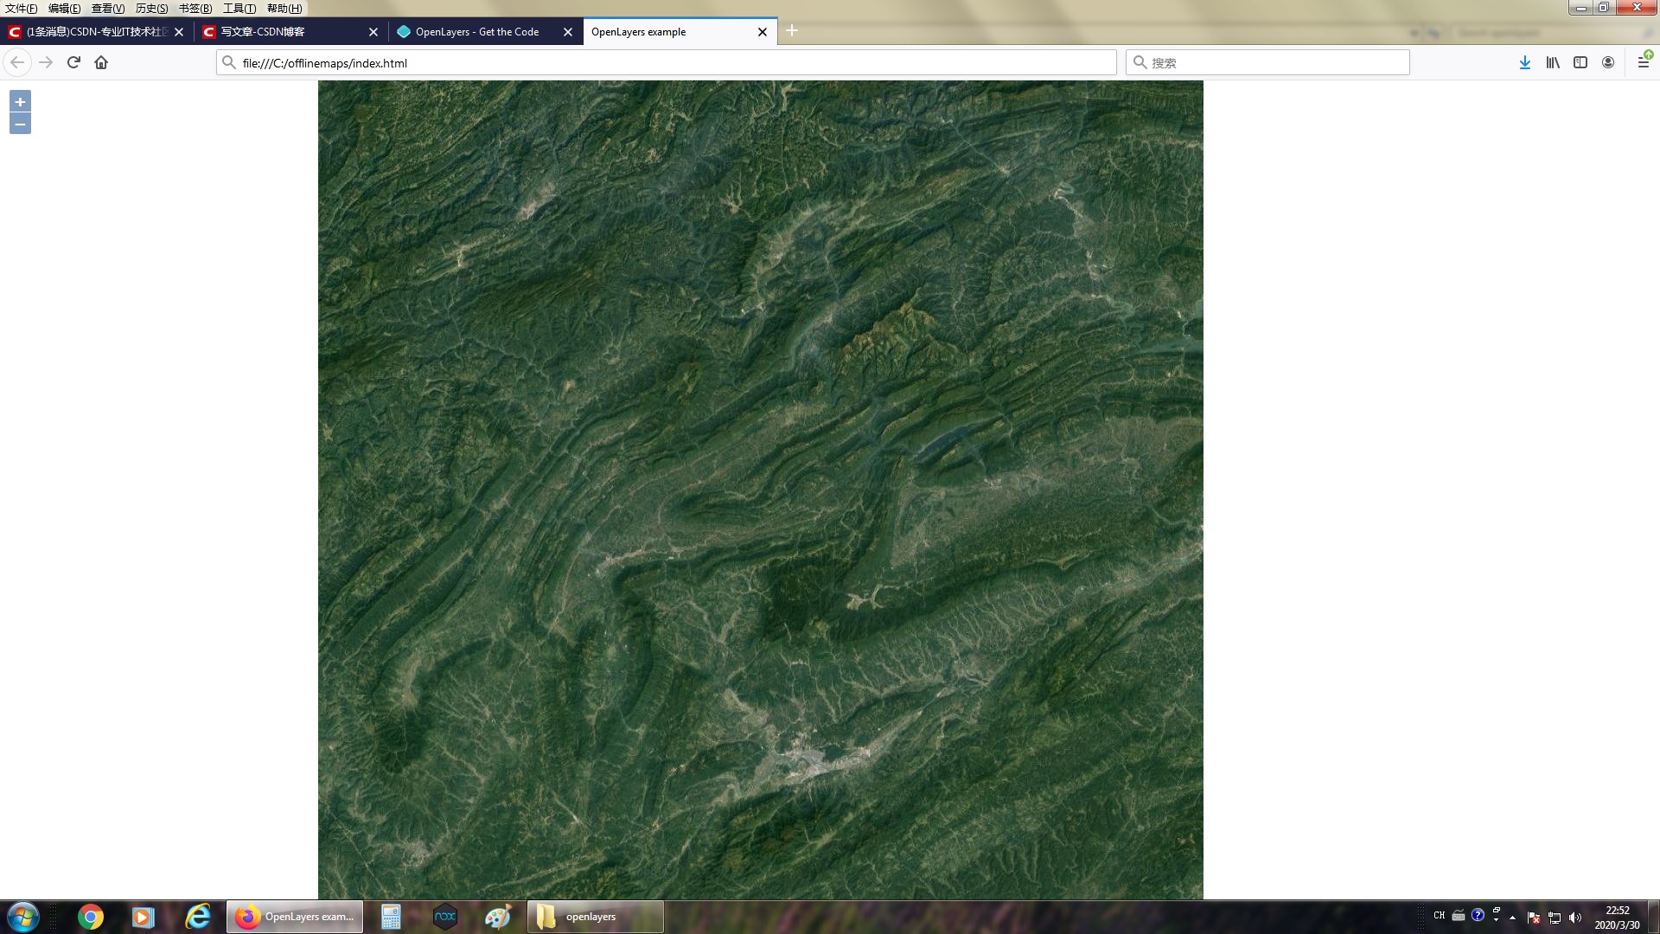Screen dimensions: 1660x934
Task: Open the Firefox hamburger menu
Action: tap(1644, 62)
